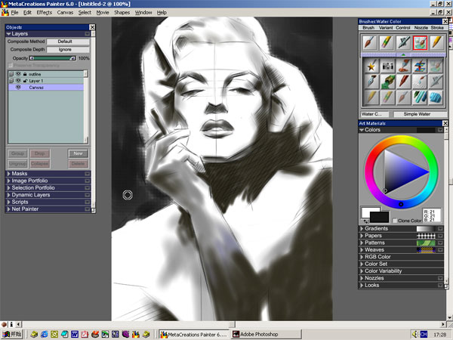
Task: Click the open lock icon on Layer 1
Action: [x=25, y=81]
